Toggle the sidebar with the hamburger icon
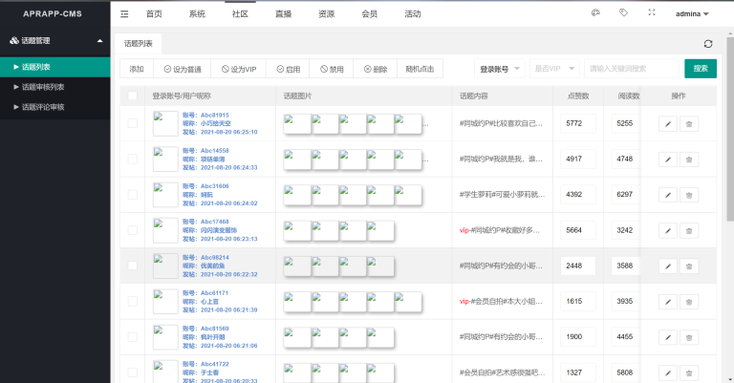The height and width of the screenshot is (383, 734). tap(125, 14)
